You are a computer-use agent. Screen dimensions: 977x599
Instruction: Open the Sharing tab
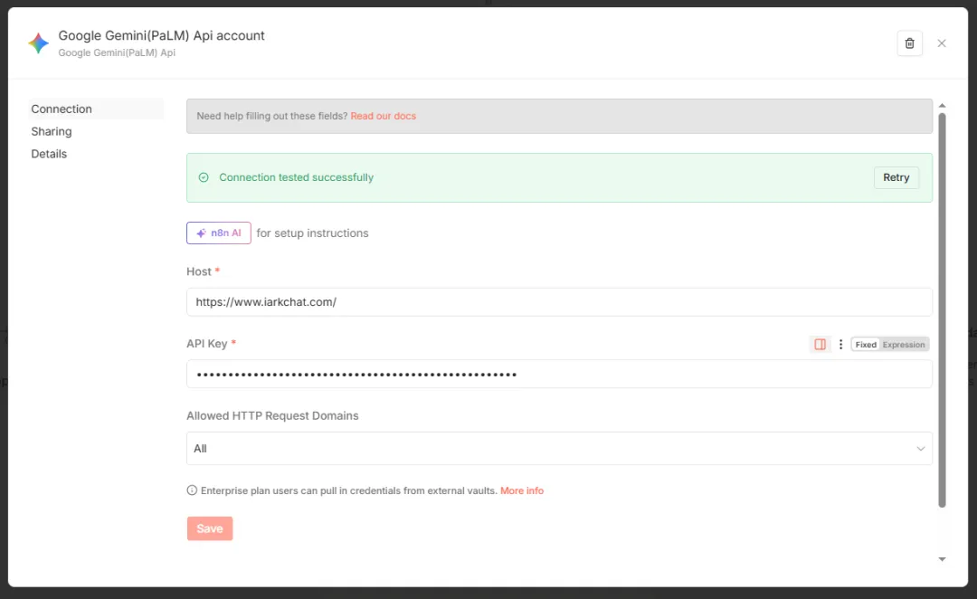tap(51, 131)
